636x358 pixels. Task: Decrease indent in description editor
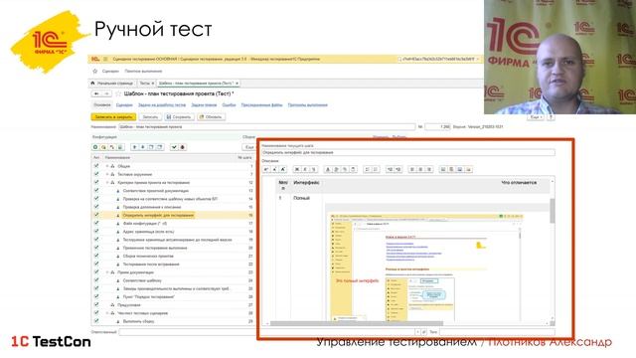point(390,169)
